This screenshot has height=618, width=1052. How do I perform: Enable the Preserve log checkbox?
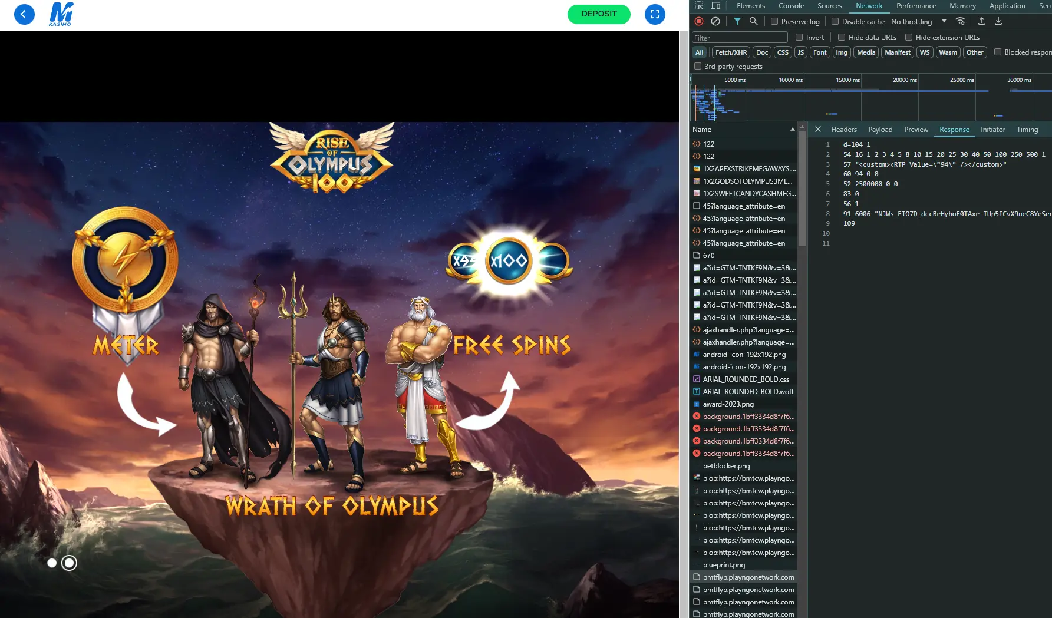(x=774, y=21)
